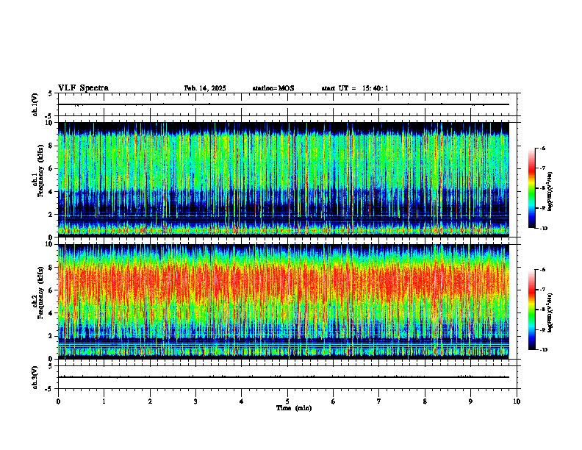Click the "ch.1(V)" waveform axis label
The height and width of the screenshot is (450, 582).
[x=35, y=104]
